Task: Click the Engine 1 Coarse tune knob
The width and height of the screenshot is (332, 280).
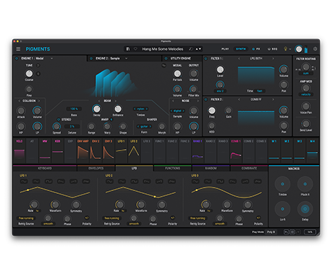Action: [x=29, y=73]
